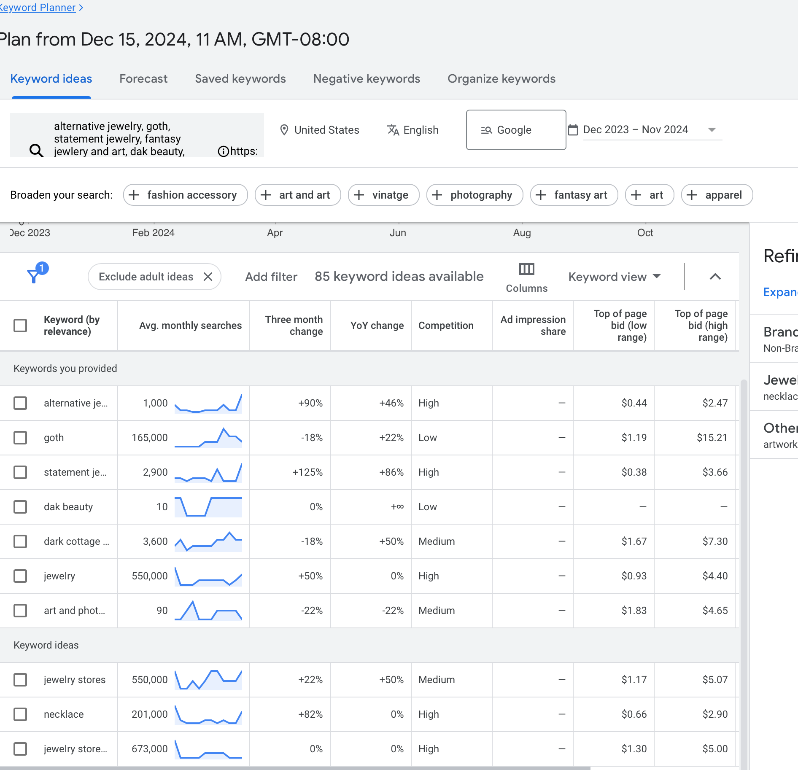Click the calendar icon by date range
Viewport: 798px width, 770px height.
coord(573,130)
